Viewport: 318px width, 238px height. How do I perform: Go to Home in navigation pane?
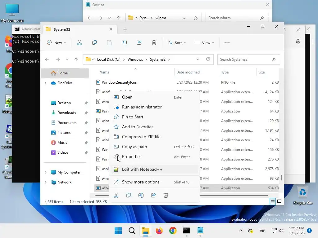click(65, 73)
